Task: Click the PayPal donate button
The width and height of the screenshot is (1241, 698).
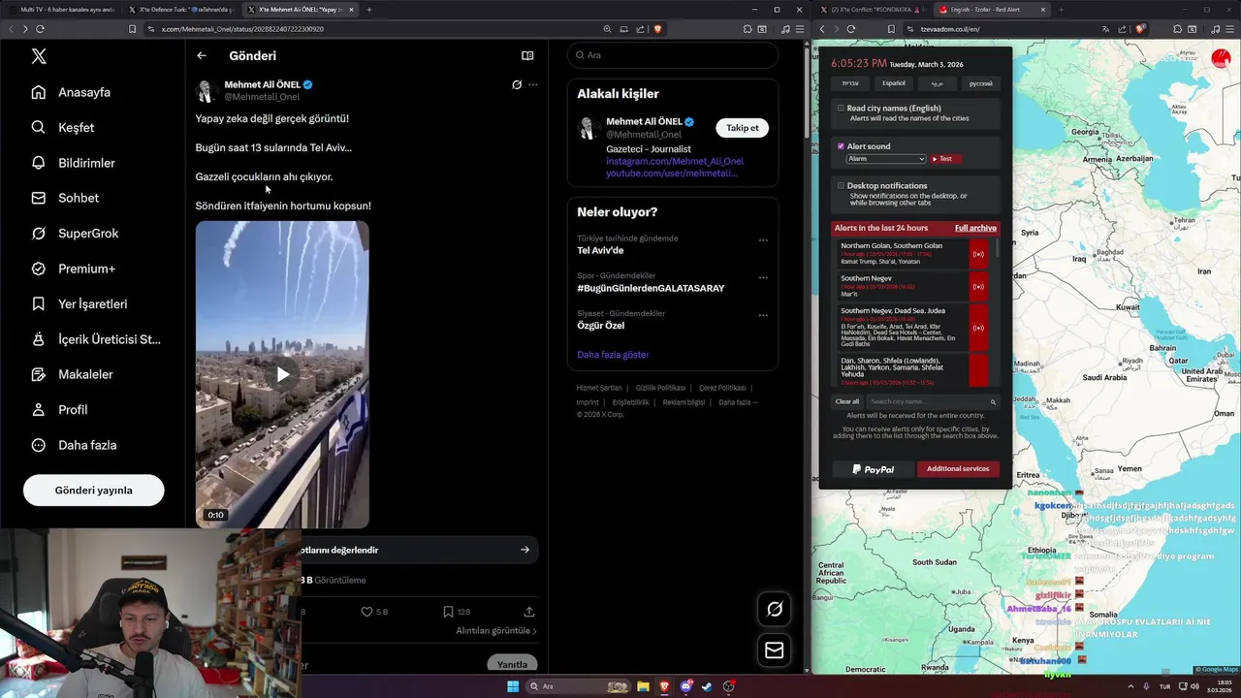Action: point(874,469)
